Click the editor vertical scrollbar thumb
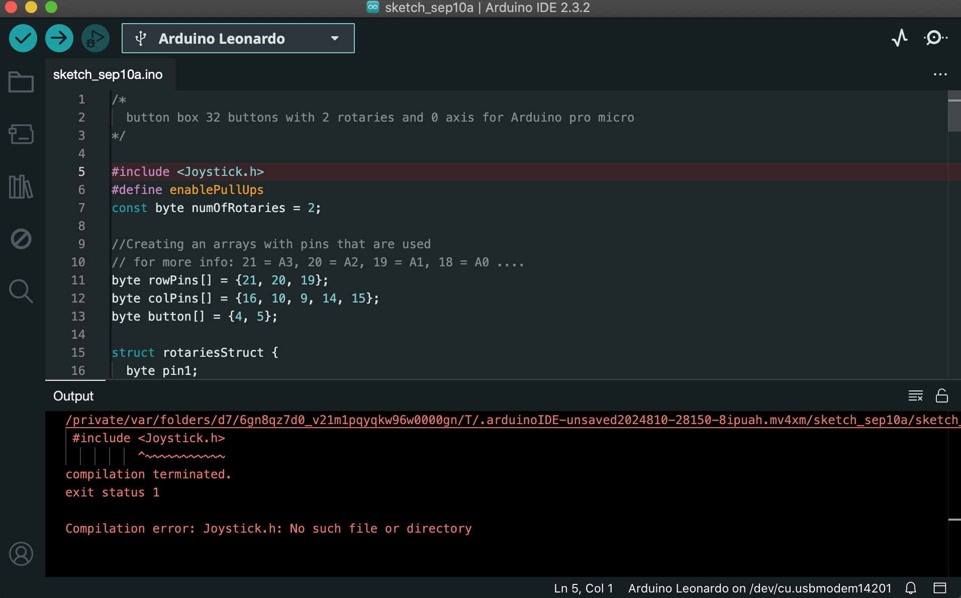The image size is (961, 598). click(x=954, y=112)
